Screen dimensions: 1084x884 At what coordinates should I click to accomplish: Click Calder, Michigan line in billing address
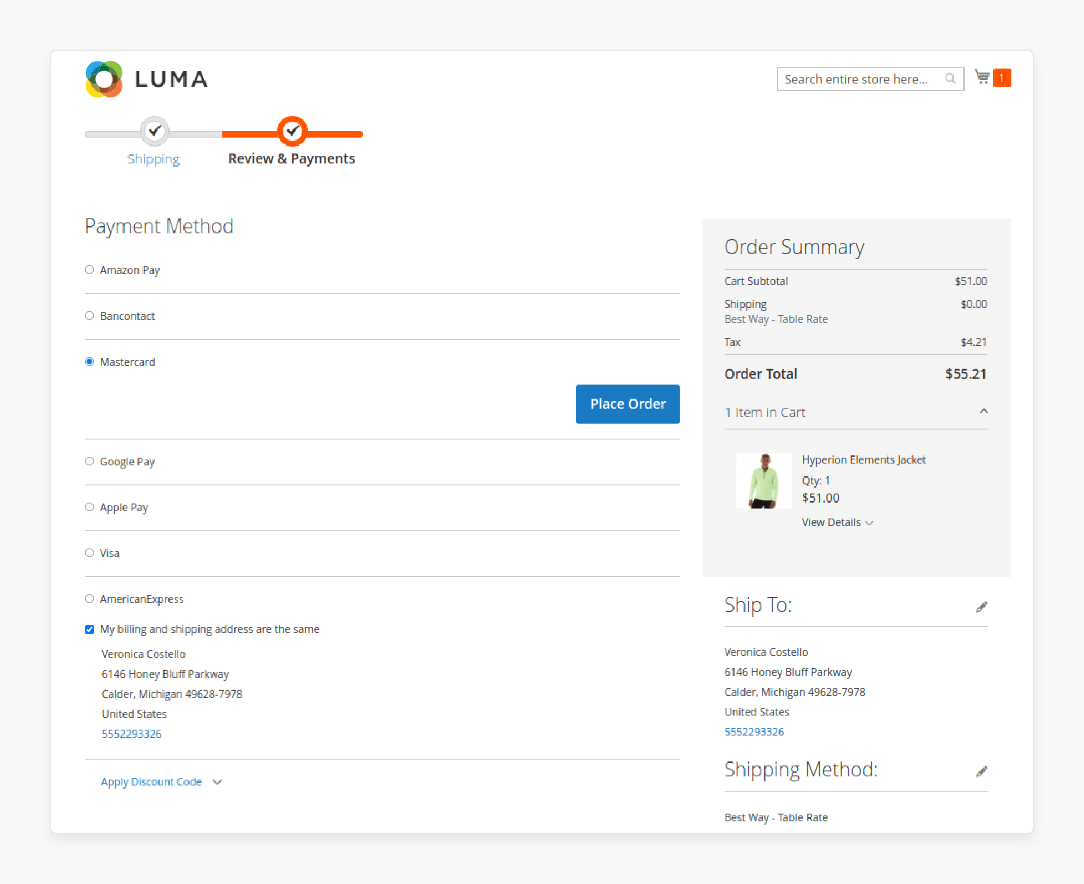(x=172, y=694)
